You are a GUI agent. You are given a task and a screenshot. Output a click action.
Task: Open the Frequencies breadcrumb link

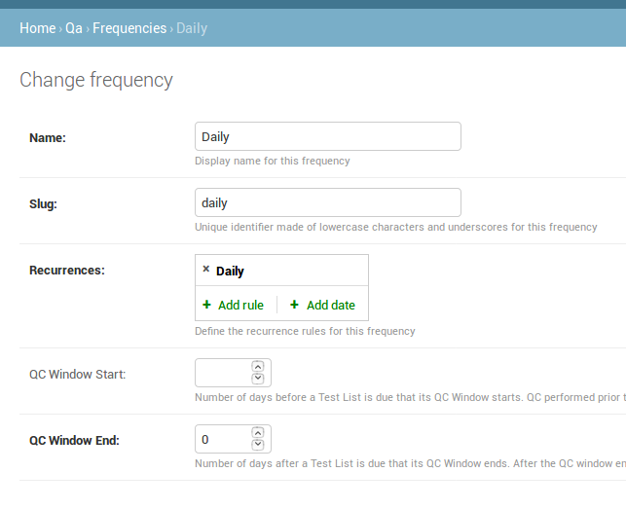tap(129, 28)
